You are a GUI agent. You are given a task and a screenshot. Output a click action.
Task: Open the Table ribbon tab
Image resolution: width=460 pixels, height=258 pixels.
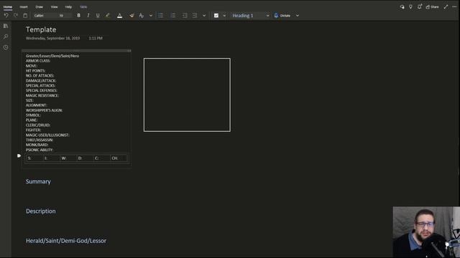[83, 6]
